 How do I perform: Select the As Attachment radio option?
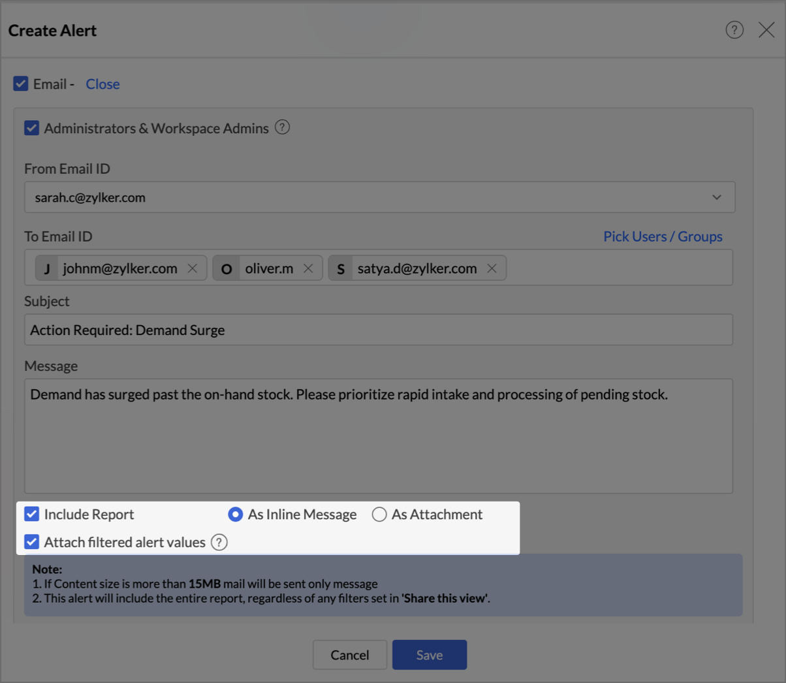(379, 515)
